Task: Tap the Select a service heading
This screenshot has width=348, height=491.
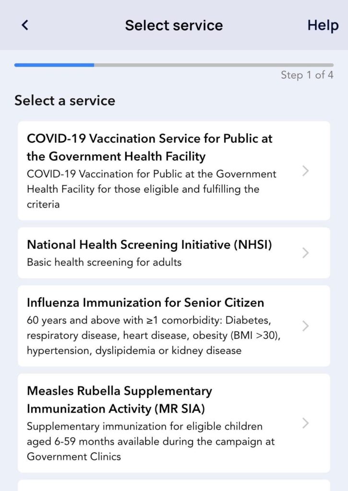Action: [x=65, y=101]
